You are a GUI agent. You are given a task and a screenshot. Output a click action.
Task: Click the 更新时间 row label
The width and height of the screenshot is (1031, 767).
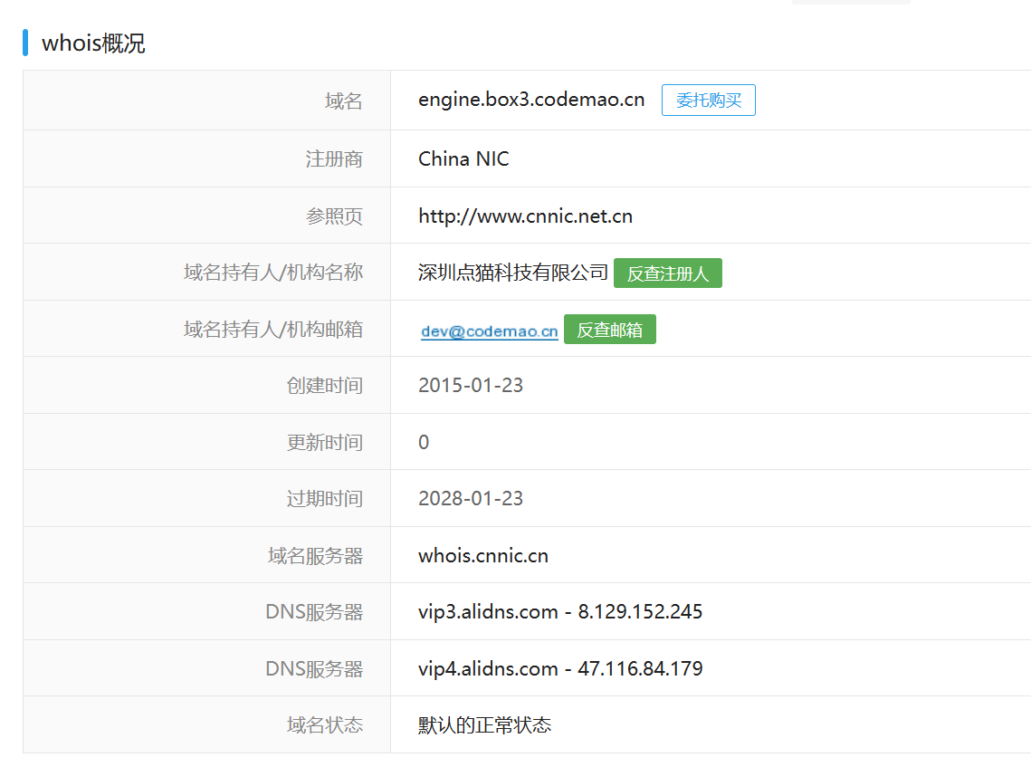325,442
